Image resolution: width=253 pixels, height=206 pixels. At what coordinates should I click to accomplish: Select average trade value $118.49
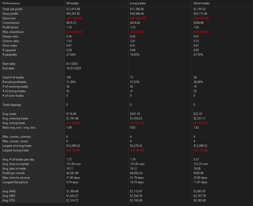click(71, 114)
